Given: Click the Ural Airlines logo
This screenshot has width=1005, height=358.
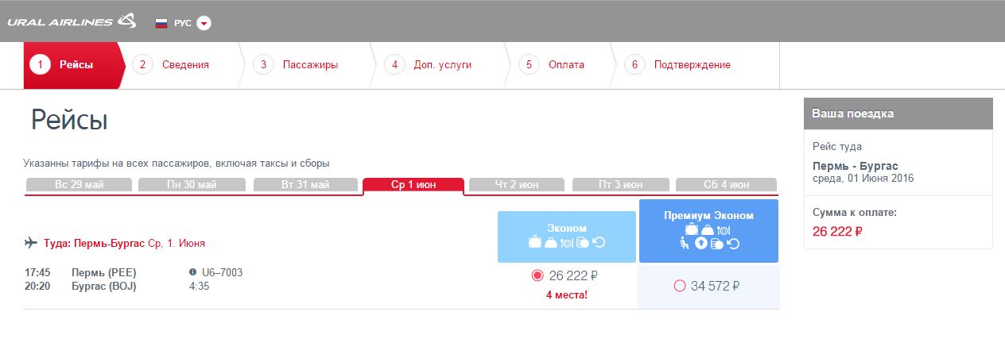Looking at the screenshot, I should tap(72, 21).
